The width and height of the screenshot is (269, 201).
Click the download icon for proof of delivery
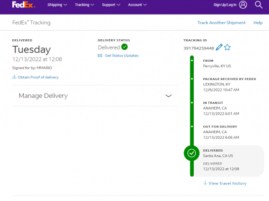coord(14,77)
